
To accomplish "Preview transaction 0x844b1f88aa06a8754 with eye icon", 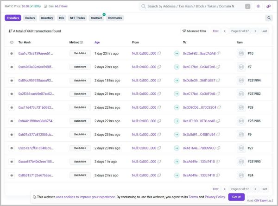I will click(x=12, y=121).
